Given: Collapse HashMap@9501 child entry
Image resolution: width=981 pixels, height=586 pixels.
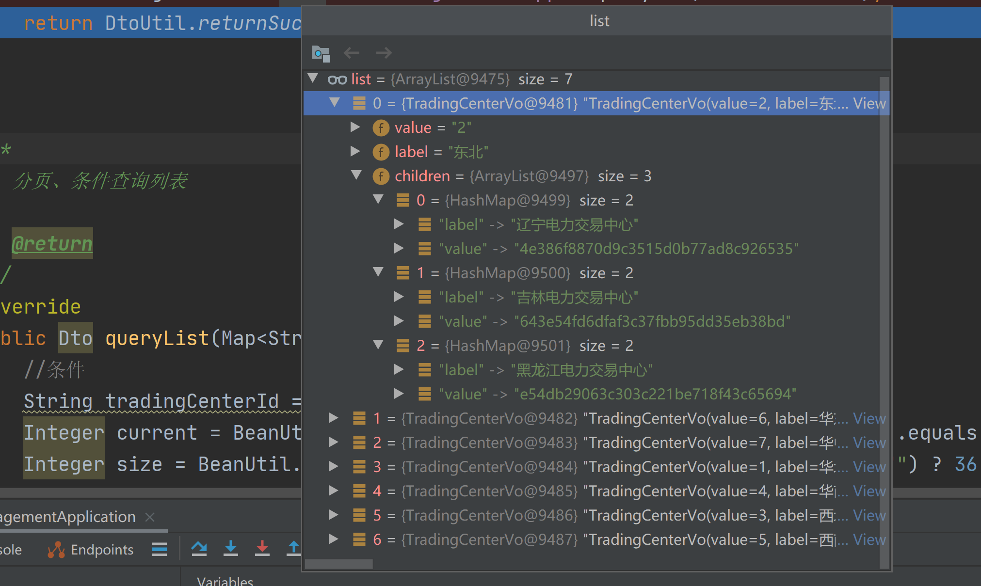Looking at the screenshot, I should 378,345.
